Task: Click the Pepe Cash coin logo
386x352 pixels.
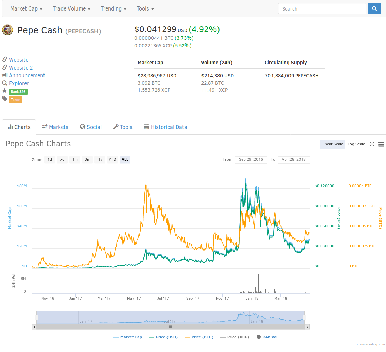Action: (x=7, y=30)
